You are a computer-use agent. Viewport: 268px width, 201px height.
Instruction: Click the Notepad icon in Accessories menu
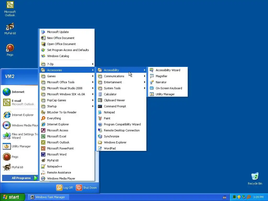coord(100,112)
